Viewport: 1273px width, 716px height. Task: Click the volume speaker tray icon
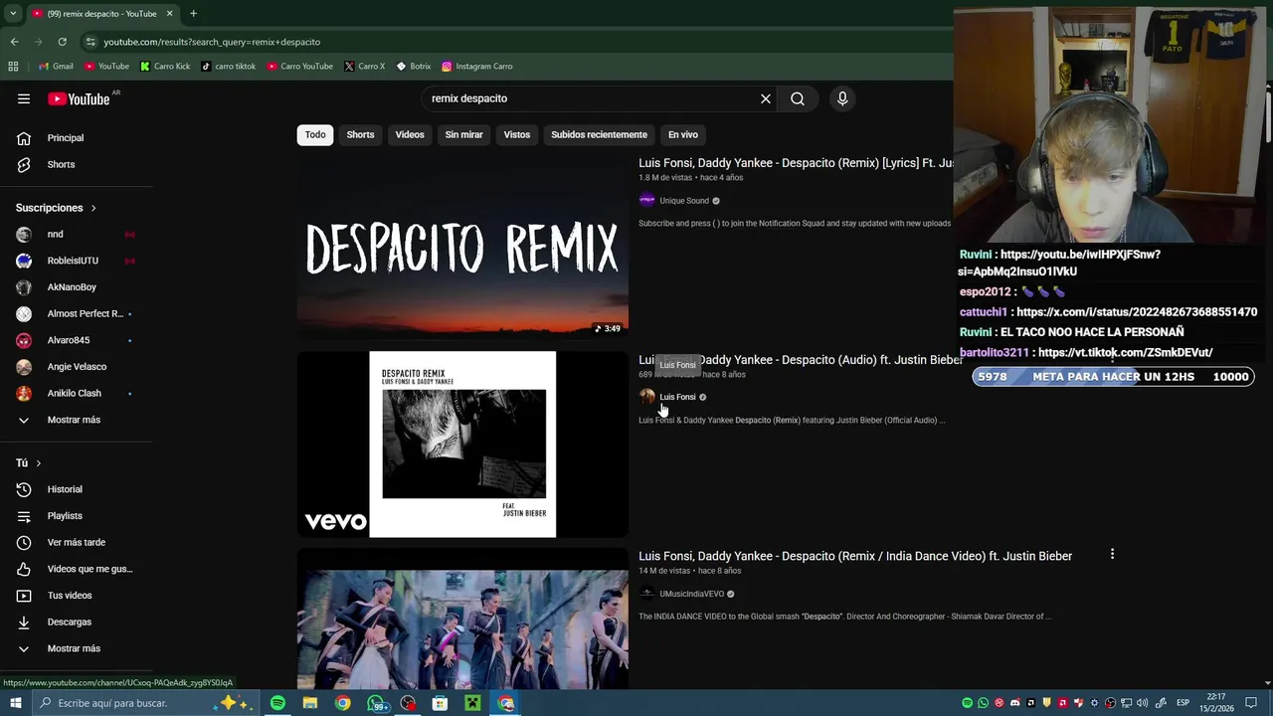[1143, 703]
